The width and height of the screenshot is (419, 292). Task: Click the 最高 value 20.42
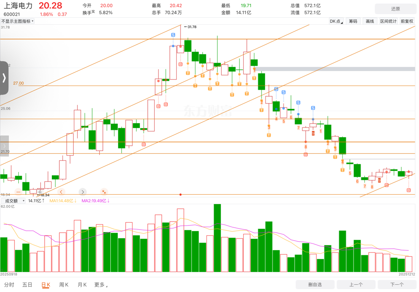pos(176,5)
